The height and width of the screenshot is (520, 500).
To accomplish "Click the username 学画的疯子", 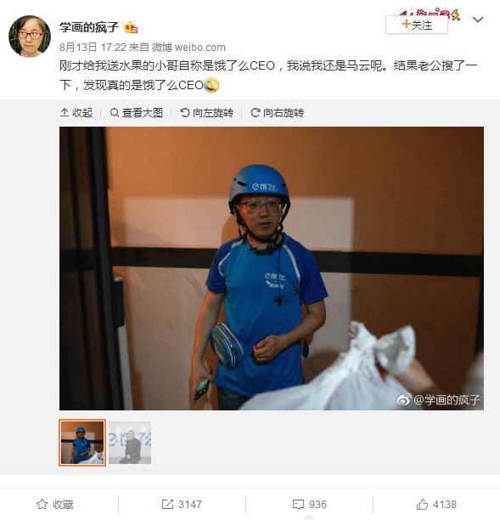I will point(89,27).
